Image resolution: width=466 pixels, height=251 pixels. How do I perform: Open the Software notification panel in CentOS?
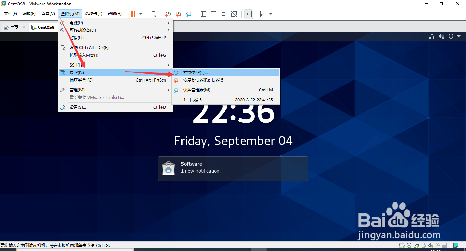pyautogui.click(x=233, y=168)
